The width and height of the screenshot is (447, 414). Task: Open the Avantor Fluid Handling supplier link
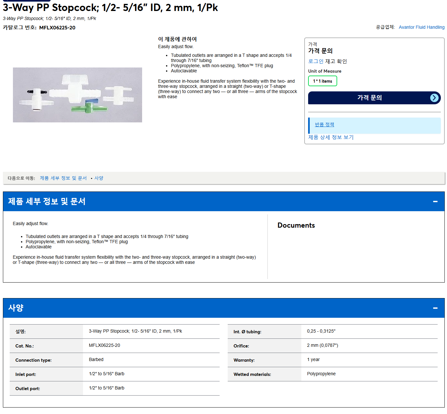tap(421, 27)
